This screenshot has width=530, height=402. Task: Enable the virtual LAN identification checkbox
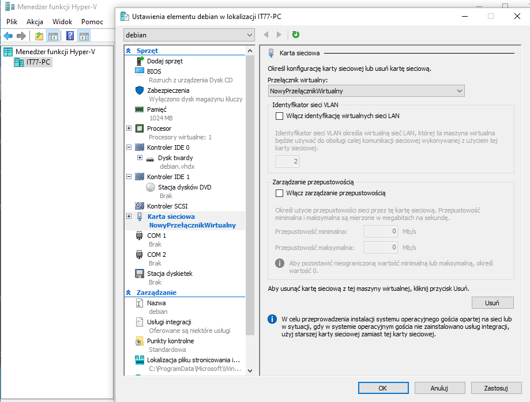coord(280,116)
